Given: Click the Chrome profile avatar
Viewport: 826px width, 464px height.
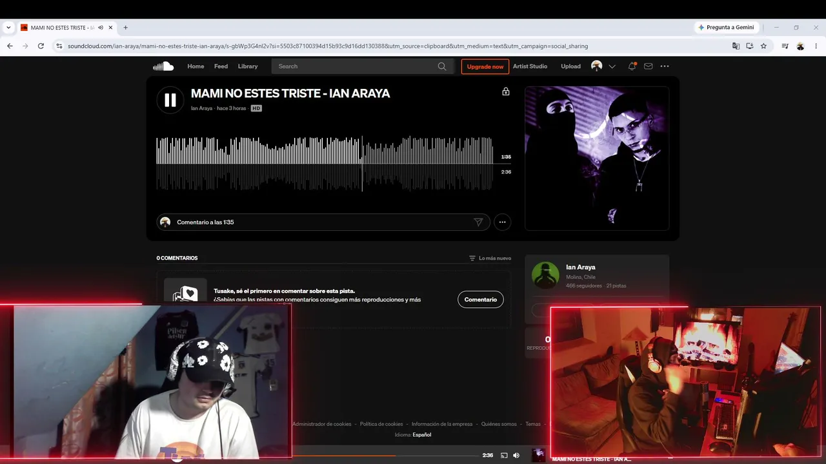Looking at the screenshot, I should (x=800, y=46).
